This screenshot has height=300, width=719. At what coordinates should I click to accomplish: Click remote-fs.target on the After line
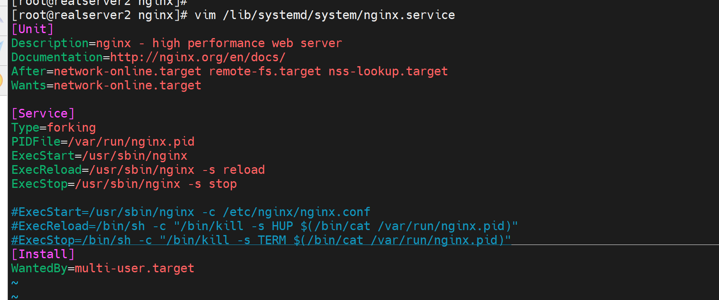pyautogui.click(x=265, y=72)
